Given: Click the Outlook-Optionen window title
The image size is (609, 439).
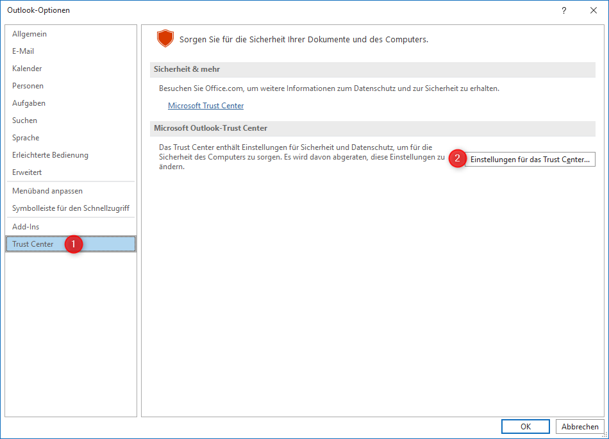Looking at the screenshot, I should click(x=38, y=10).
